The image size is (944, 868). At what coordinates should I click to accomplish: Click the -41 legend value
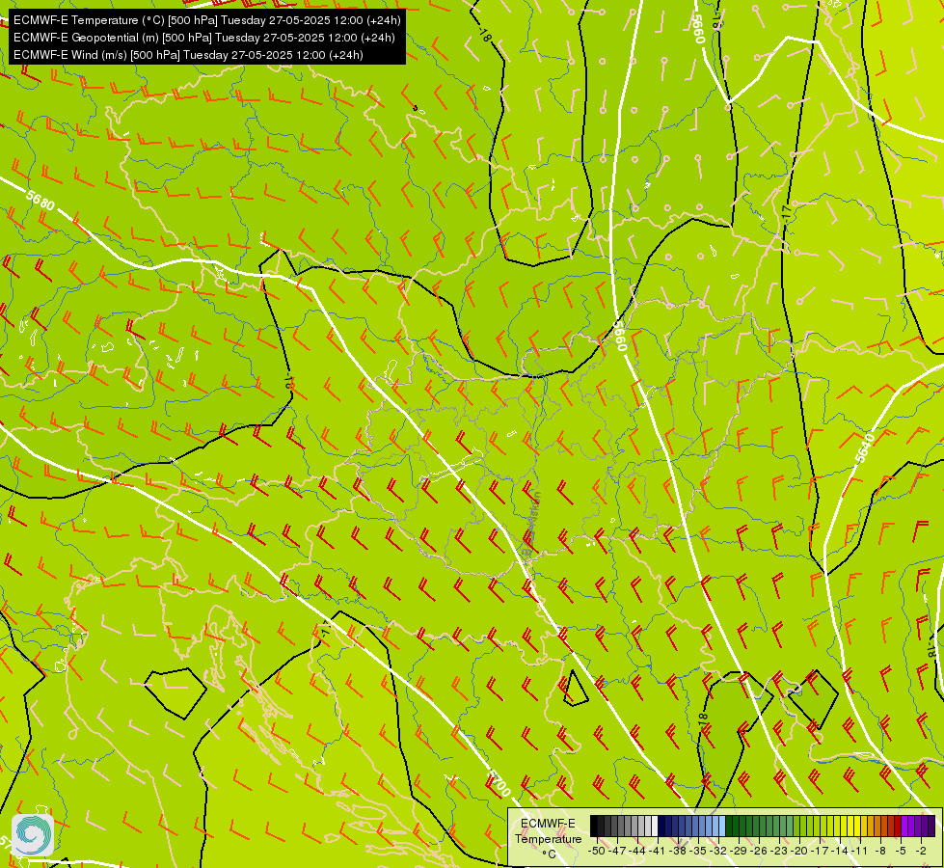coord(658,851)
